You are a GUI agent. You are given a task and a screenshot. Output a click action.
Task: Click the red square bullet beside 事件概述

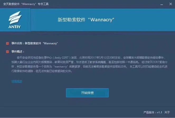[7, 52]
